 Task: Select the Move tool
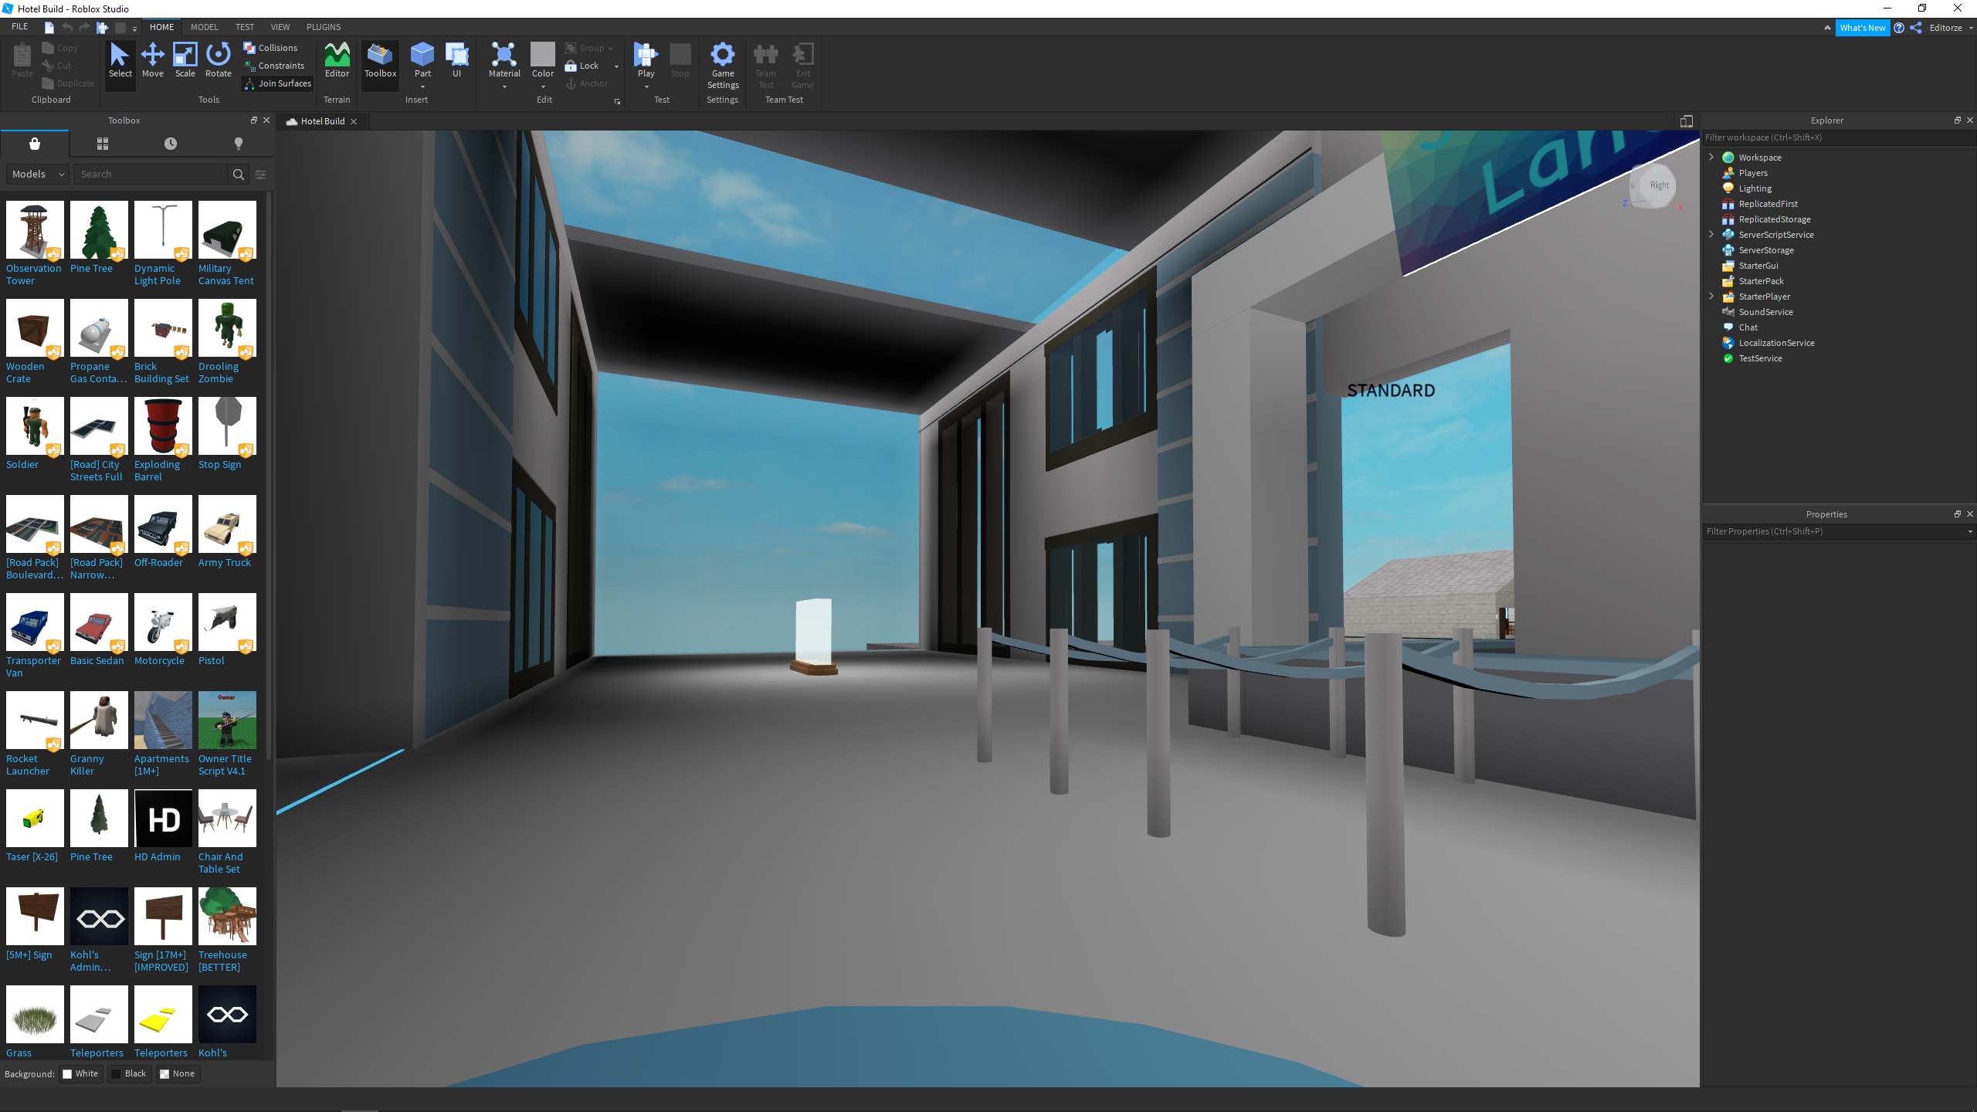[x=153, y=60]
